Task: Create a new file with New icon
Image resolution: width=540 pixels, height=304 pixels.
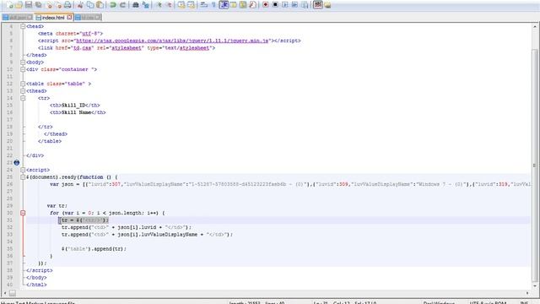Action: pyautogui.click(x=9, y=5)
